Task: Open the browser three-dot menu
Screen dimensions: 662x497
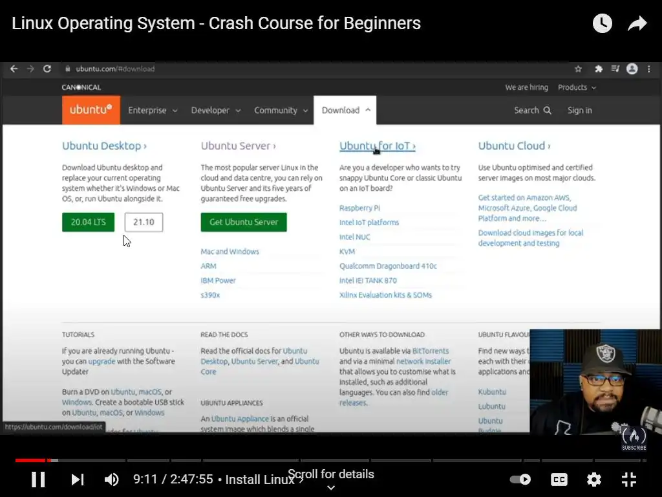Action: (x=649, y=69)
